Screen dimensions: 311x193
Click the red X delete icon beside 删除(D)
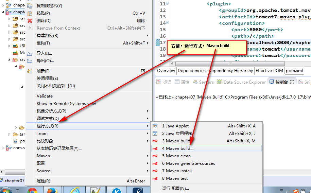pyautogui.click(x=30, y=21)
